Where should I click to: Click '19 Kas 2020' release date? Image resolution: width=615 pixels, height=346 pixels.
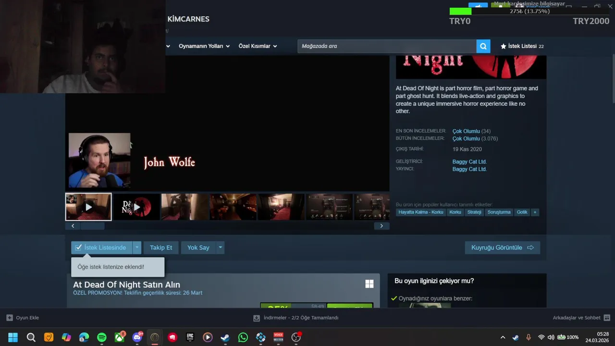pyautogui.click(x=467, y=149)
